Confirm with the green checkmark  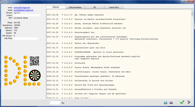(x=182, y=102)
